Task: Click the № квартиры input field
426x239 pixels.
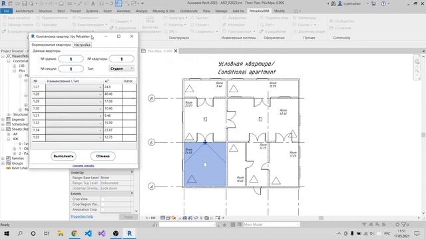Action: point(121,59)
